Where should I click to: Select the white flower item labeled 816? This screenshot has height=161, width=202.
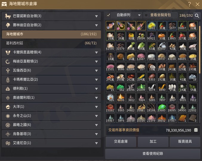tap(110, 98)
